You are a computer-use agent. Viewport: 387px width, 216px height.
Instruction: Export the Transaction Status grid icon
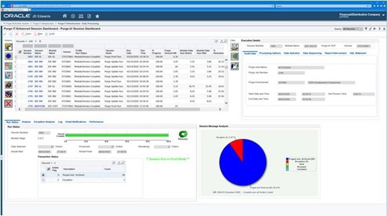[x=119, y=163]
